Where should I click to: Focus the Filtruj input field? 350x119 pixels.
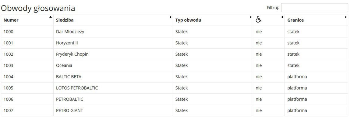pyautogui.click(x=314, y=8)
